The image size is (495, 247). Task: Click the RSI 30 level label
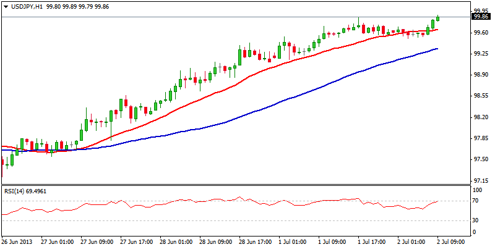tap(476, 220)
